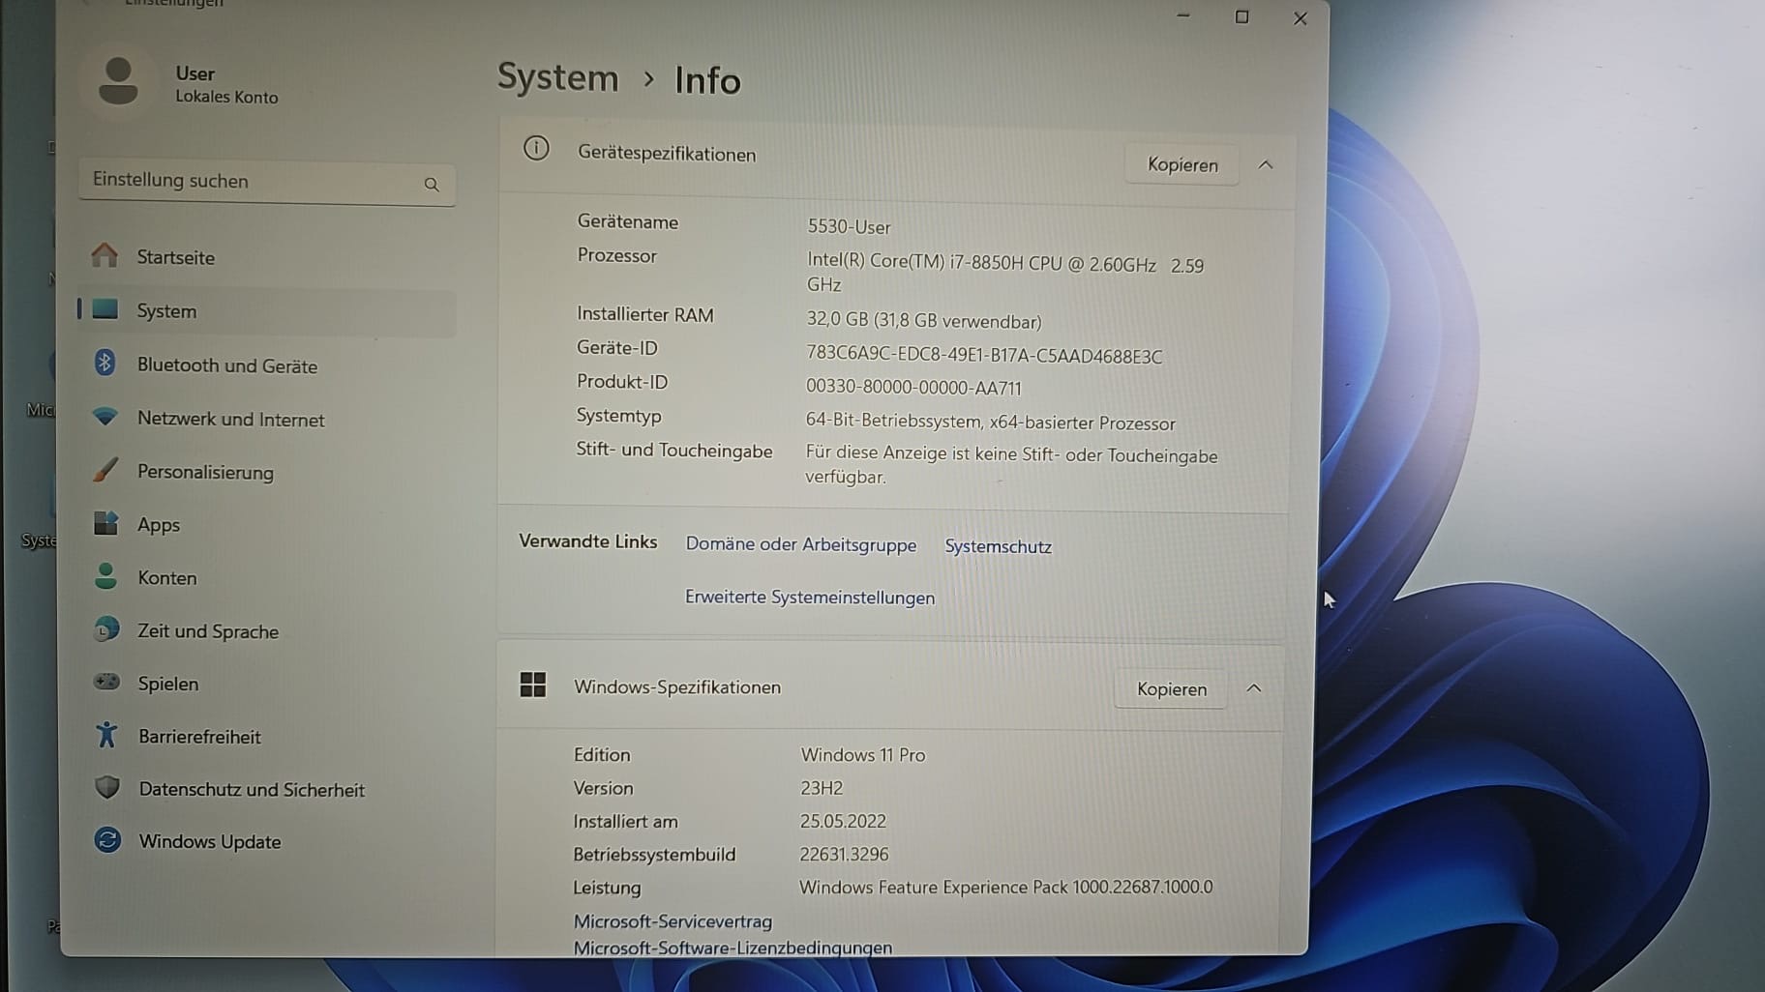Screen dimensions: 1765x992
Task: Click the install date 25.05.2022
Action: tap(843, 821)
